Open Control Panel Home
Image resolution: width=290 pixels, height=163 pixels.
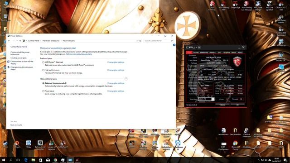click(x=19, y=47)
